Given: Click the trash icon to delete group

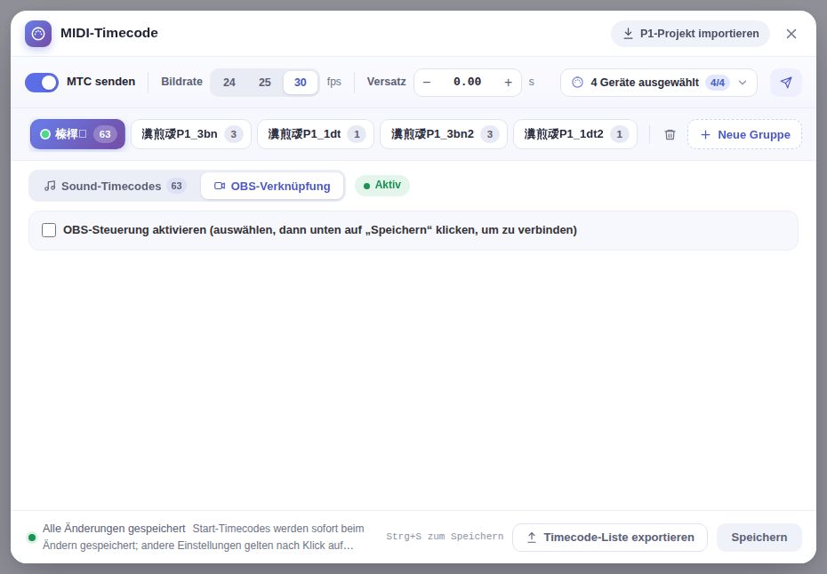Looking at the screenshot, I should [x=670, y=134].
